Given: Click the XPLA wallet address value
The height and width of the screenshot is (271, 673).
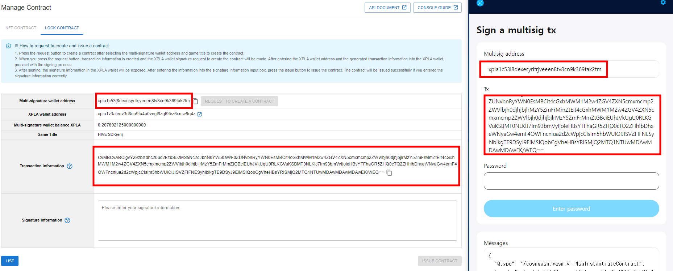Looking at the screenshot, I should click(146, 114).
